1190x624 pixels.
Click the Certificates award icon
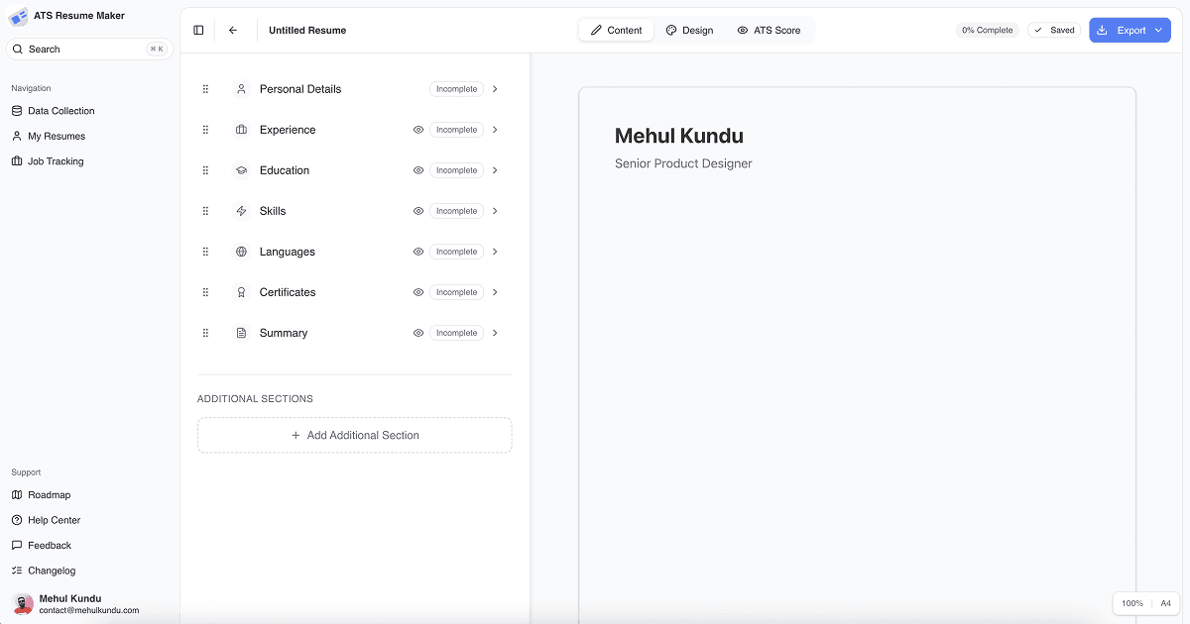coord(241,292)
